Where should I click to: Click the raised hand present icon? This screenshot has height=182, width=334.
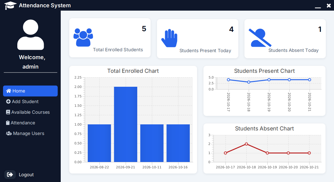(x=169, y=38)
